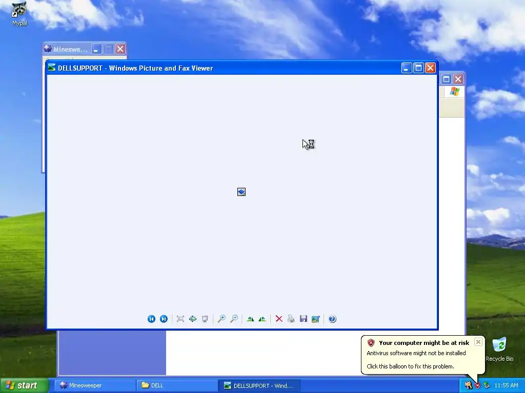This screenshot has height=393, width=525.
Task: Print the current picture
Action: (x=291, y=319)
